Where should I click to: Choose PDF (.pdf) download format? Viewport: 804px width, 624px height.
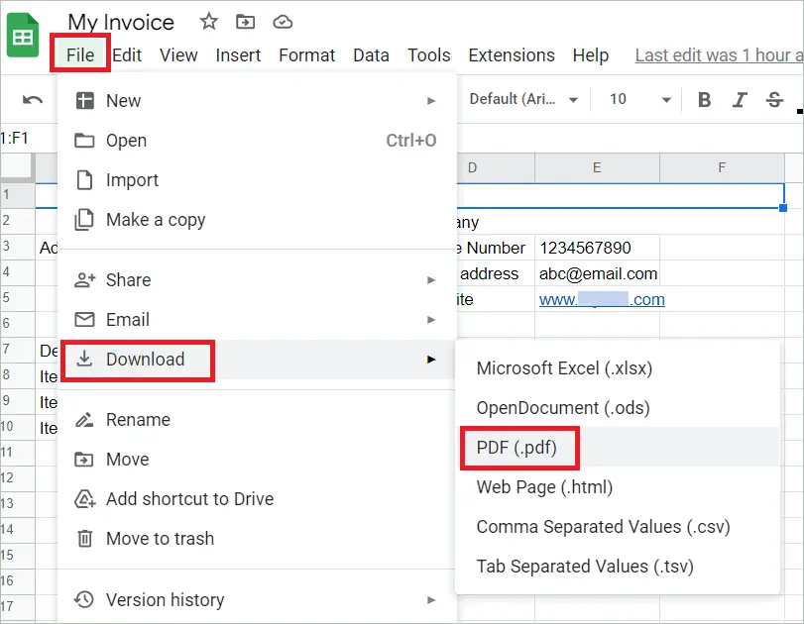tap(518, 448)
